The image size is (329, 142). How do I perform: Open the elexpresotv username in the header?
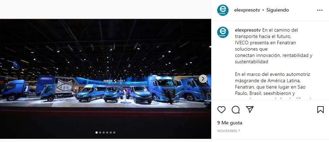click(247, 10)
